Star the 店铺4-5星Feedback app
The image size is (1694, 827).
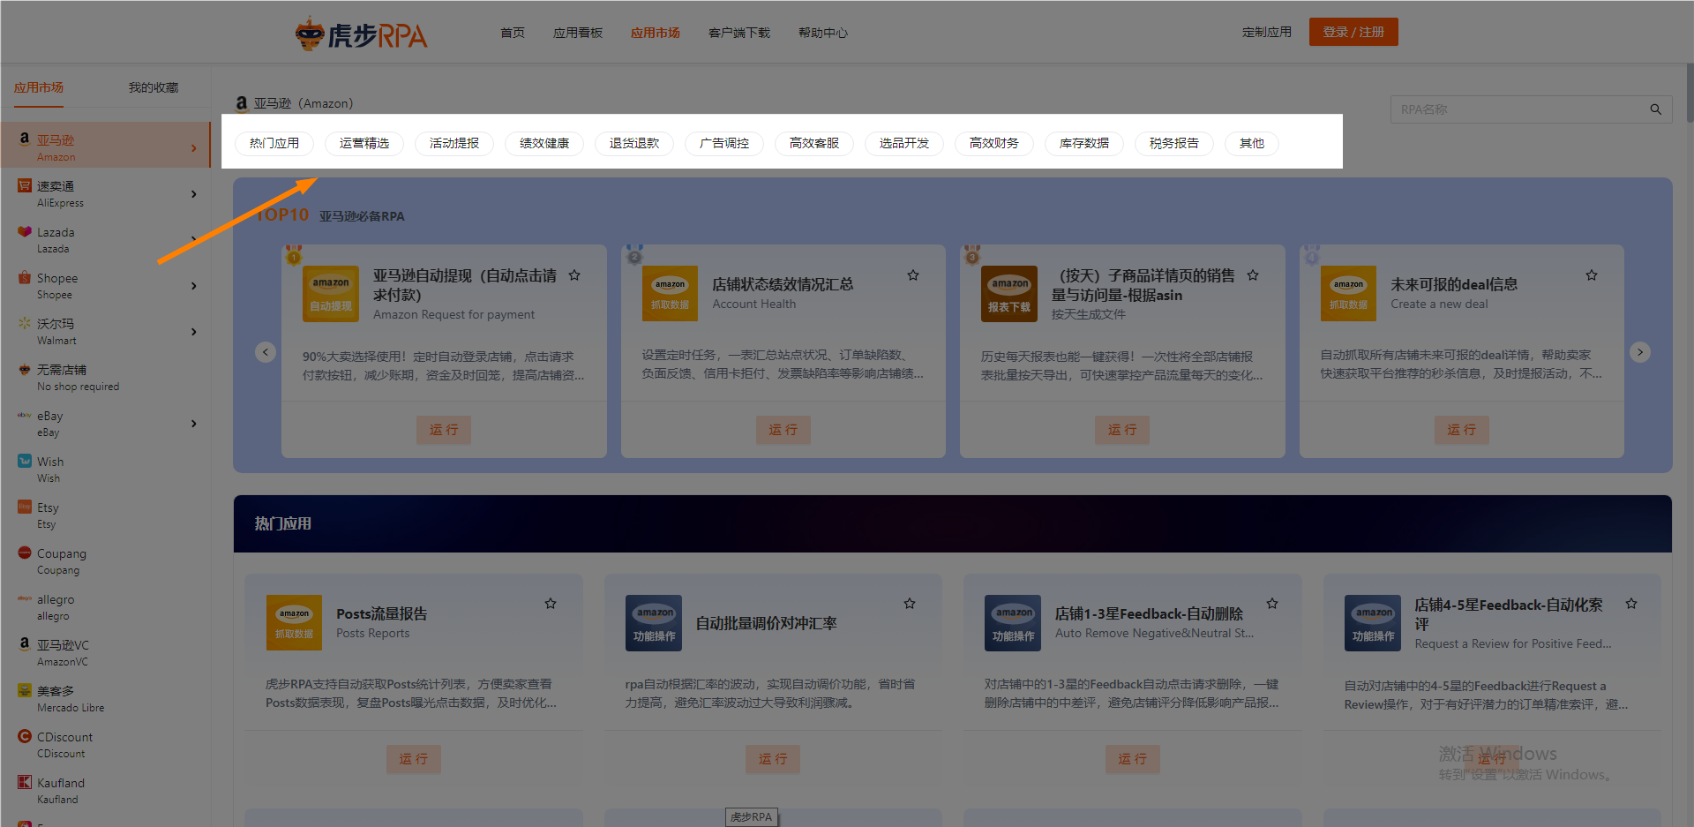1631,604
